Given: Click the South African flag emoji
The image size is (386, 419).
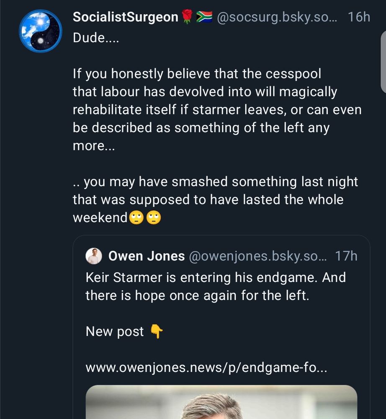Looking at the screenshot, I should click(x=205, y=16).
